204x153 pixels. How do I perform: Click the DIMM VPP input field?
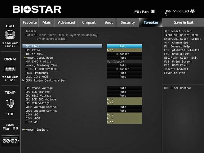(x=124, y=122)
